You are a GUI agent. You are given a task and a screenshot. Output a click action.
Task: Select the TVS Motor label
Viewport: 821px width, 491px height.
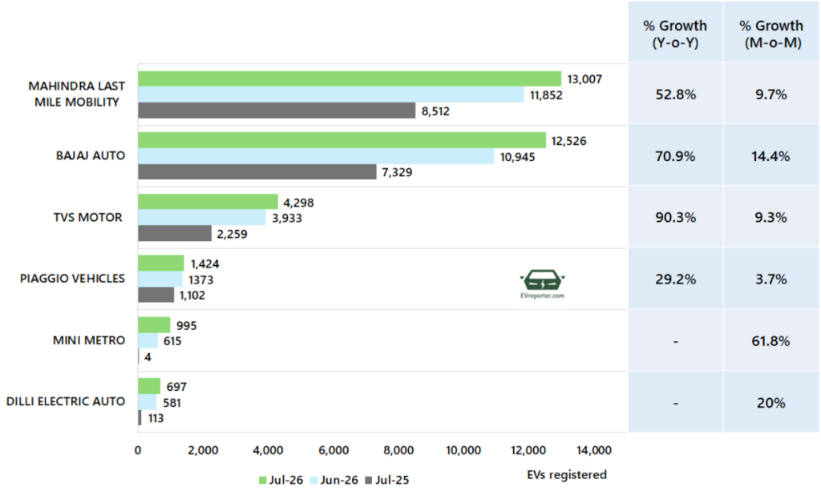coord(88,217)
